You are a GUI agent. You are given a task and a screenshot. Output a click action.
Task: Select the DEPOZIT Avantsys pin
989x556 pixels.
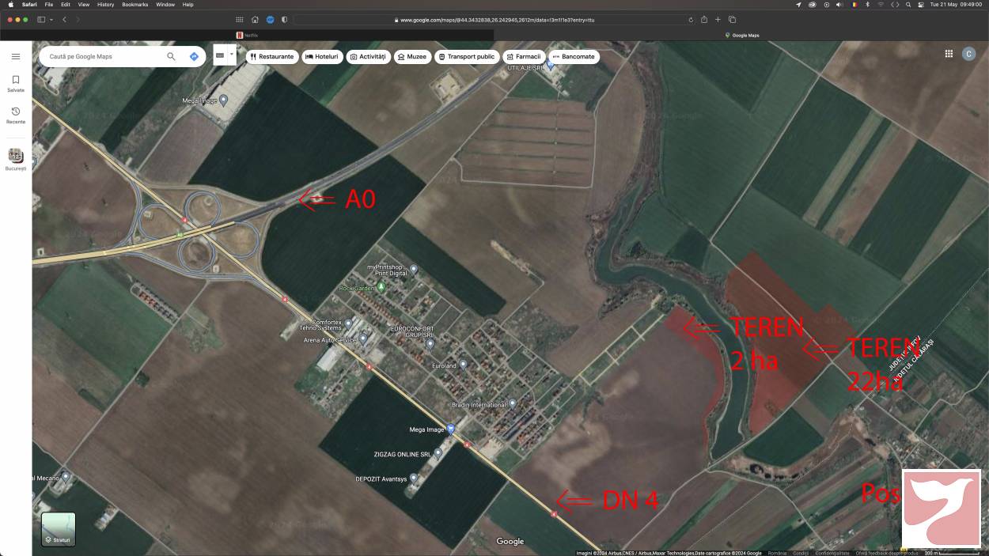pyautogui.click(x=413, y=478)
